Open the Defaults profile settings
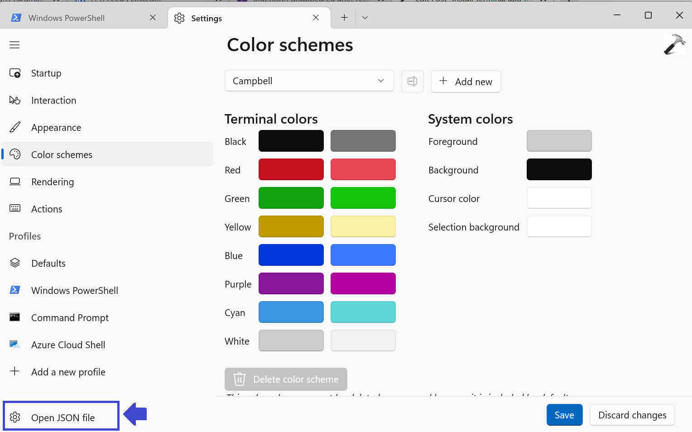Image resolution: width=692 pixels, height=432 pixels. (48, 264)
